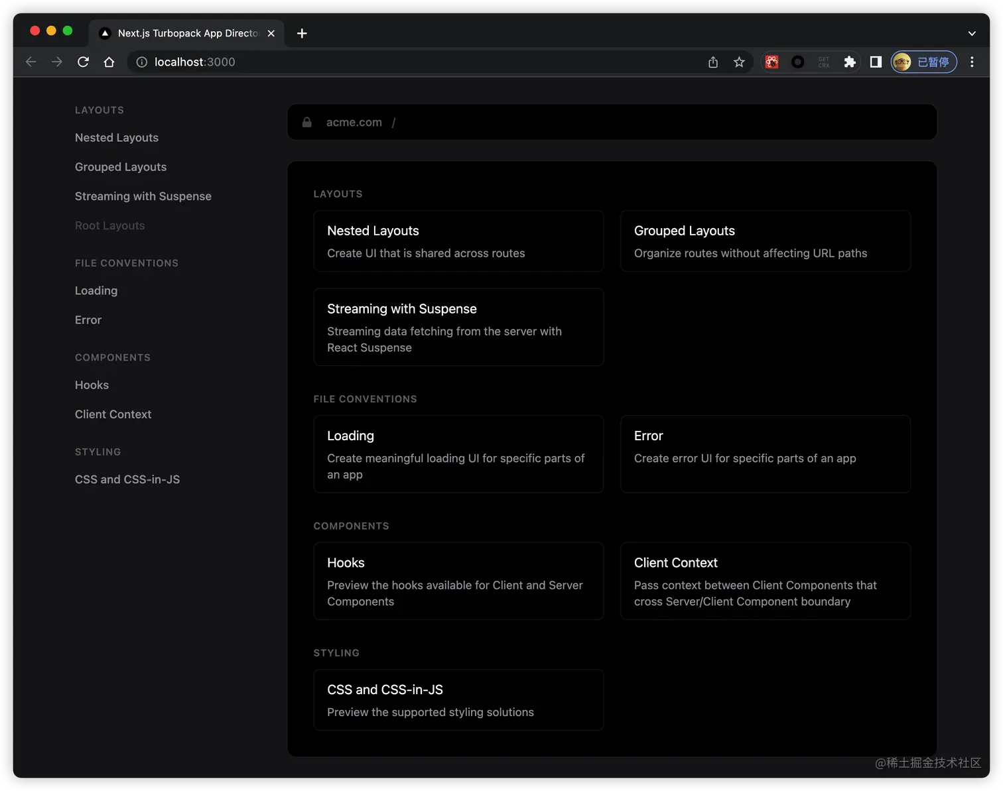Click the COMPONENTS sidebar heading

(x=113, y=357)
